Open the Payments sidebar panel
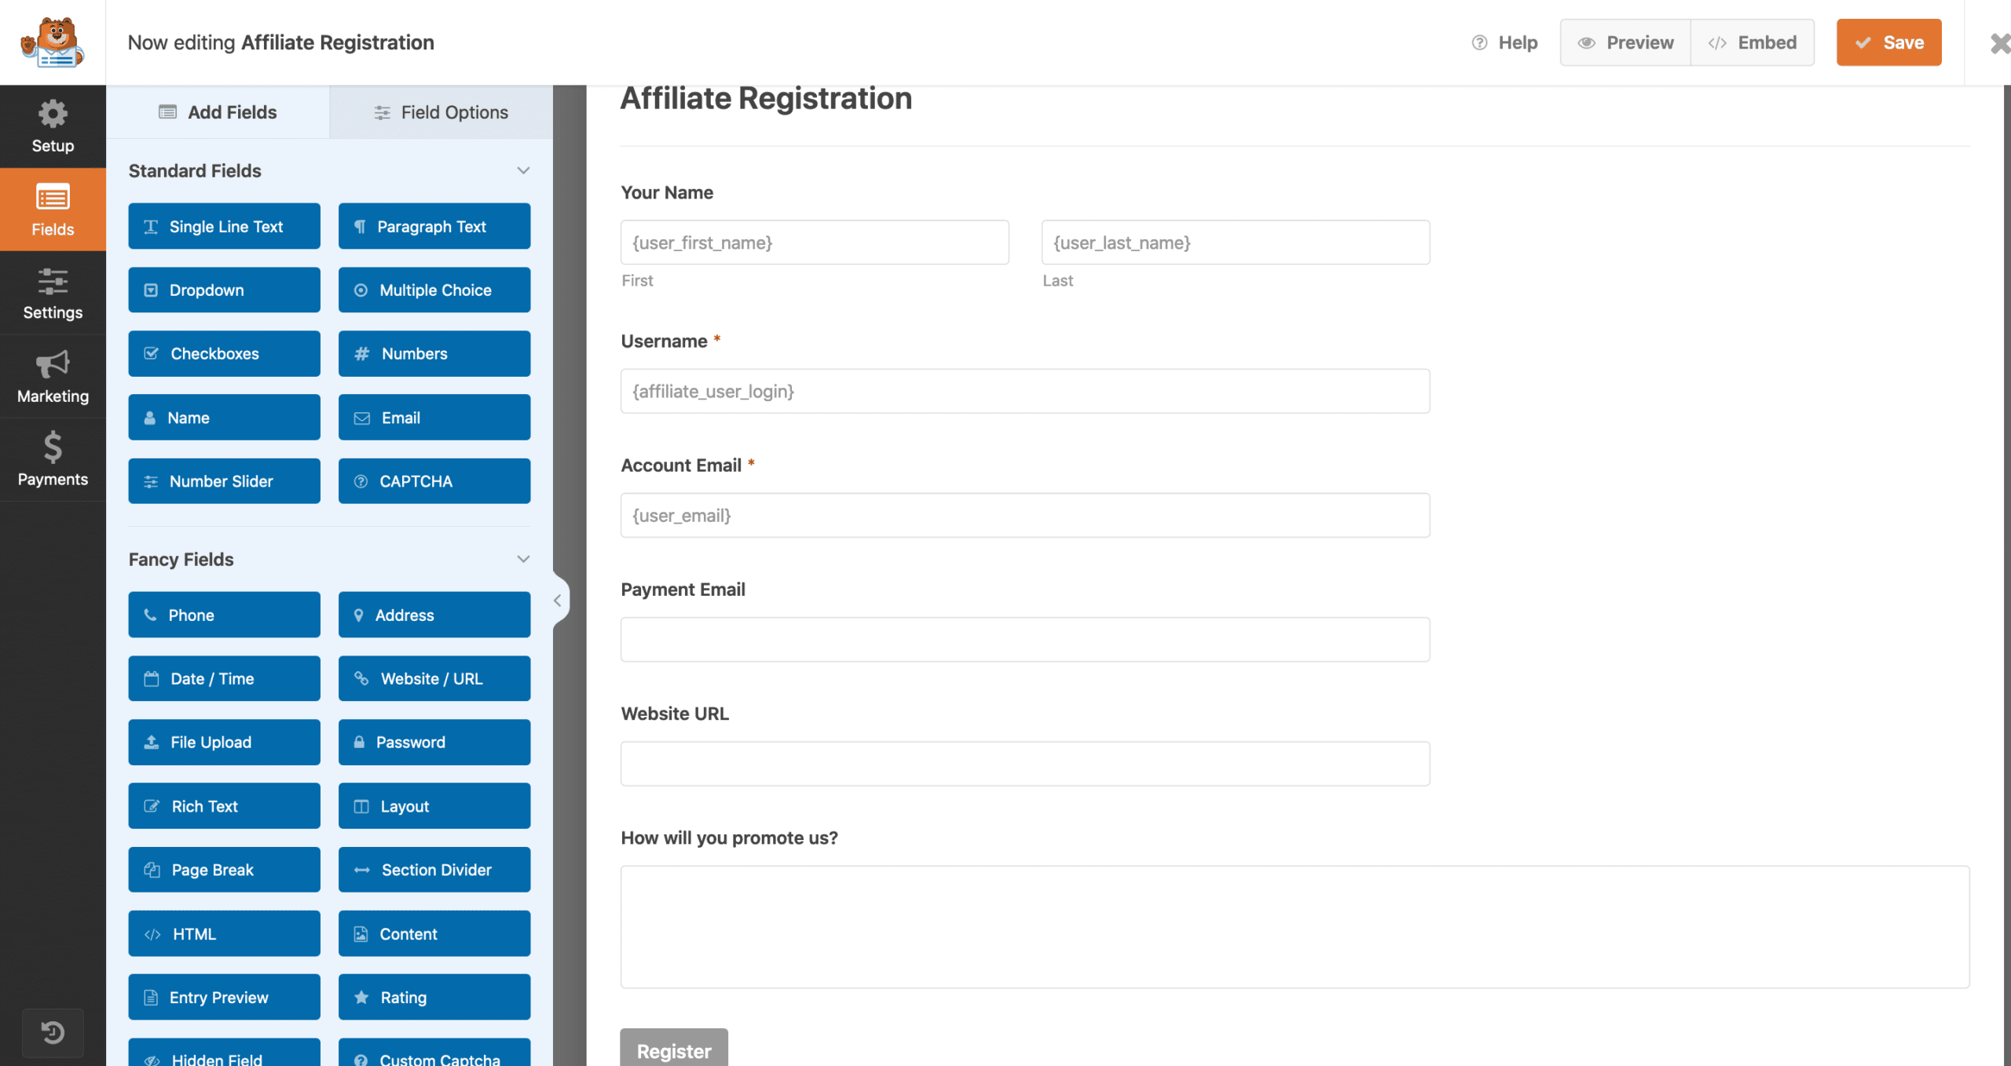The image size is (2011, 1066). tap(52, 460)
